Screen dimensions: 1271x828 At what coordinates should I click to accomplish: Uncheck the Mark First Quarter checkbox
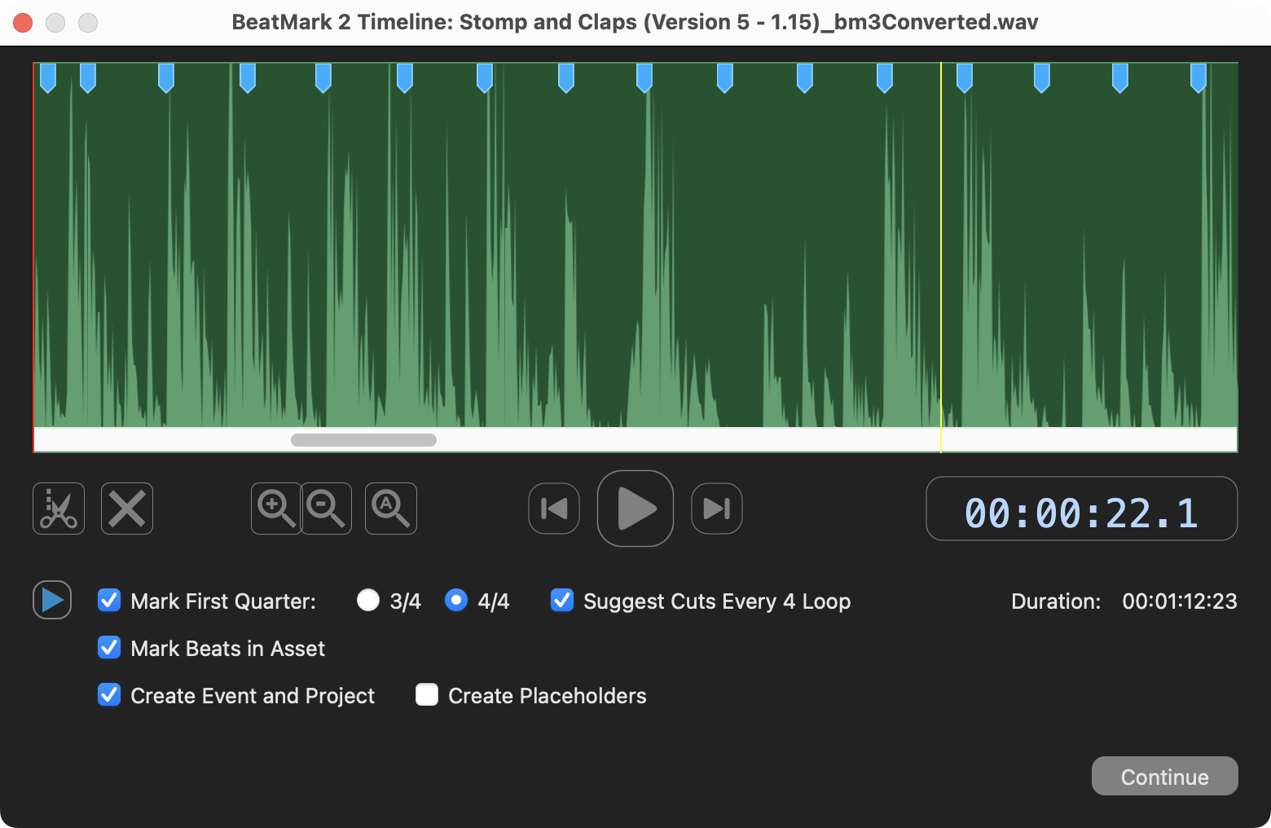click(109, 601)
